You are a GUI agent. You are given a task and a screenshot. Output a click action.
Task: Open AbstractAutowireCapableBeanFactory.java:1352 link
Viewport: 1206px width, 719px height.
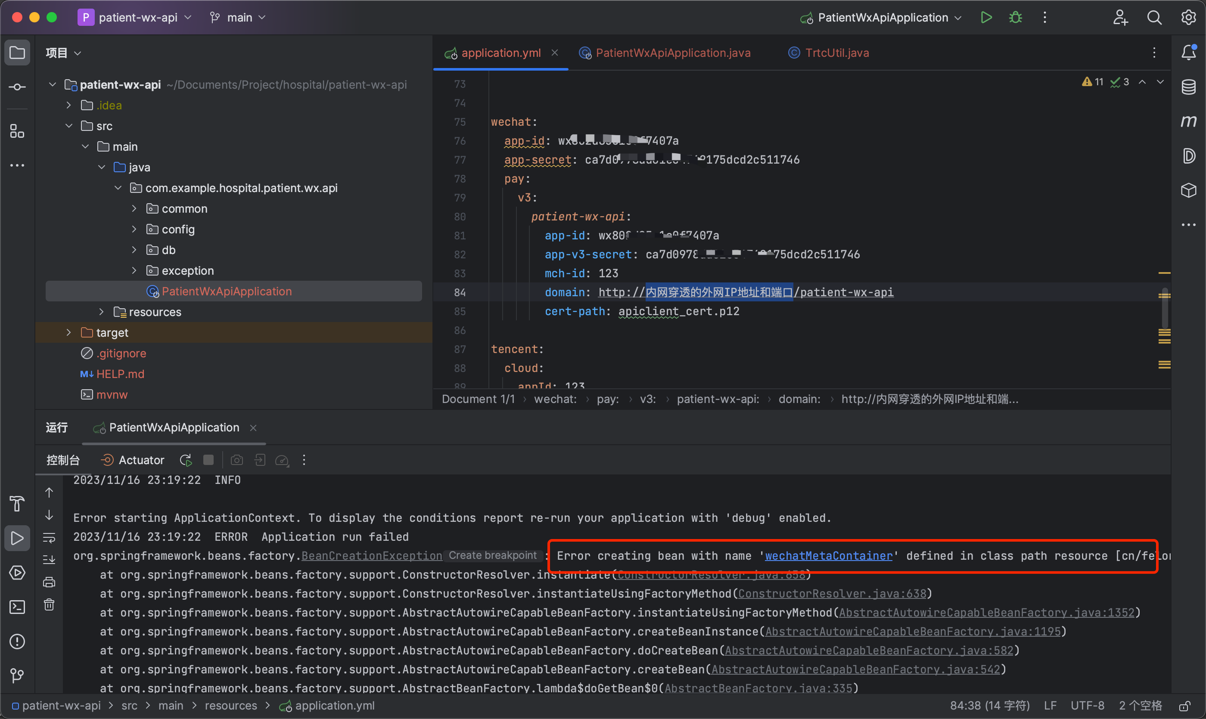[x=987, y=613]
